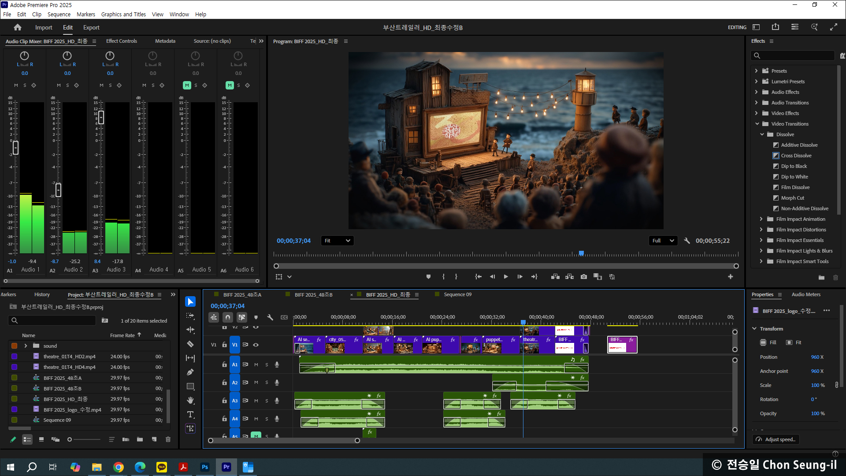846x476 pixels.
Task: Expand the Audio Effects folder
Action: tap(757, 92)
